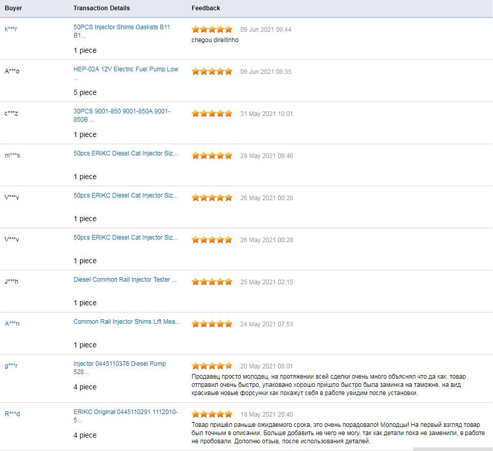Image resolution: width=493 pixels, height=451 pixels.
Task: Open ERIKC Original 0445110291 product link
Action: click(125, 416)
